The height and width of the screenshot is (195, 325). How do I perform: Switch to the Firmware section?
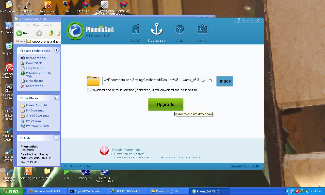pos(157,33)
